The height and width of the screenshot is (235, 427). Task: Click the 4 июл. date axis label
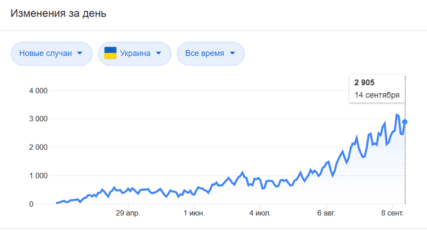(260, 214)
